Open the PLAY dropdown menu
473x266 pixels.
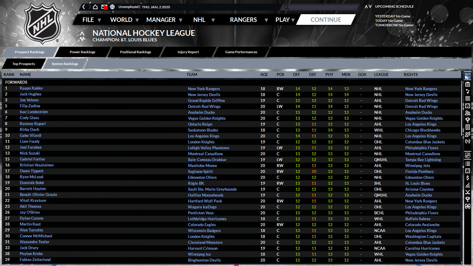[x=283, y=20]
